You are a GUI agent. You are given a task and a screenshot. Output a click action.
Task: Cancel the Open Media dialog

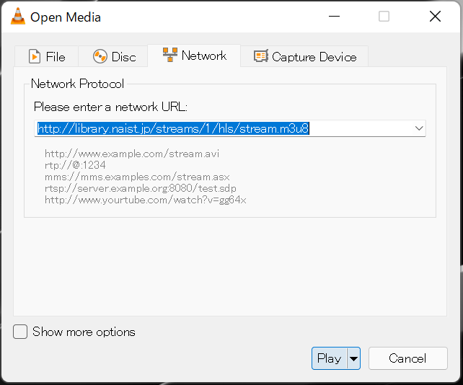(407, 358)
